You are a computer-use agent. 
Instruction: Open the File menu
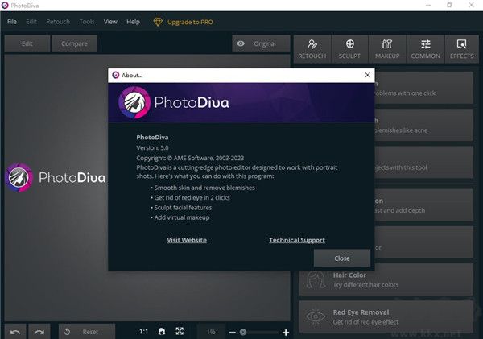[x=12, y=22]
